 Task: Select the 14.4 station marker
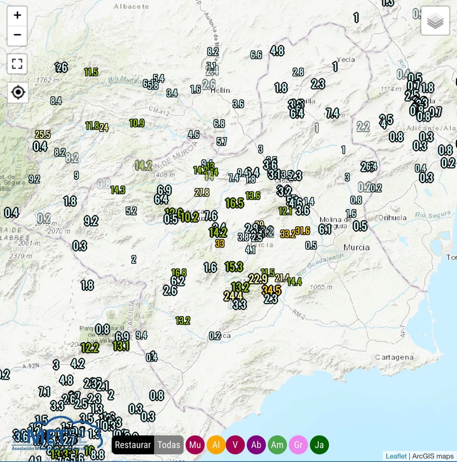(x=294, y=282)
